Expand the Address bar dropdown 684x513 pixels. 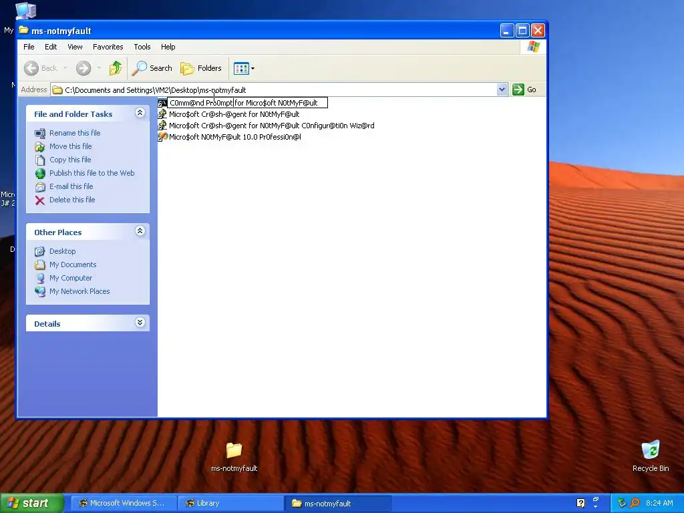point(502,90)
